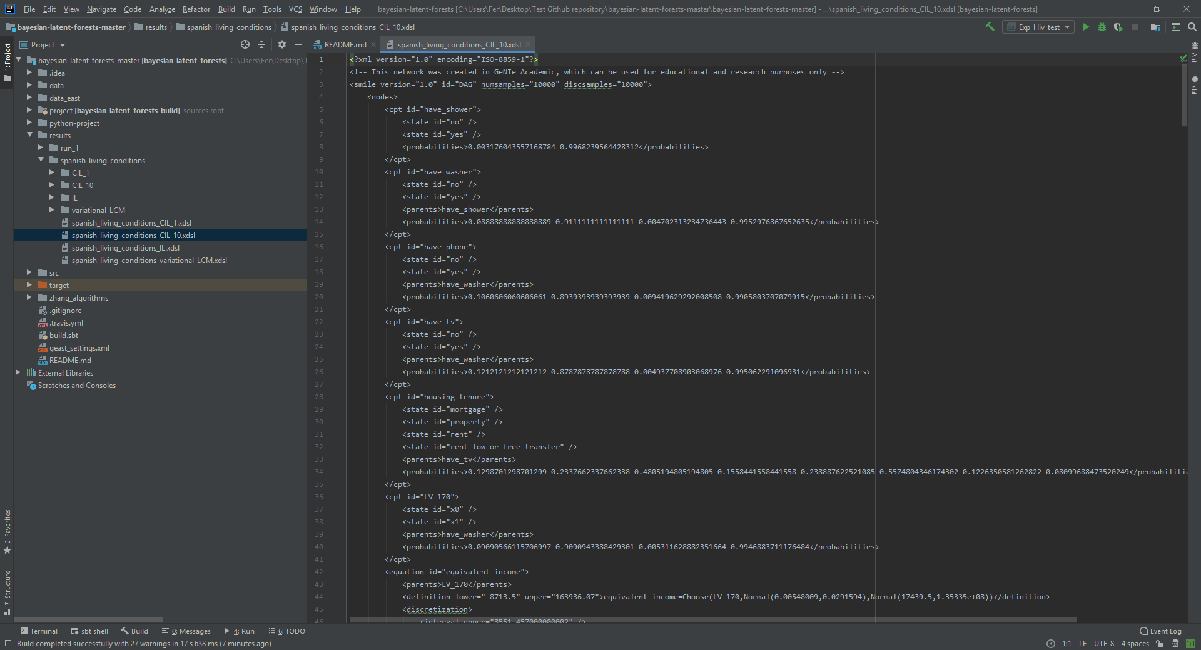Open the Refactor menu

click(x=196, y=9)
